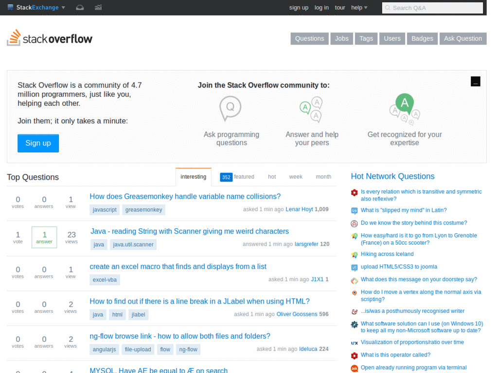Click the excel-vba tag
Screen dimensions: 498x373
(105, 280)
